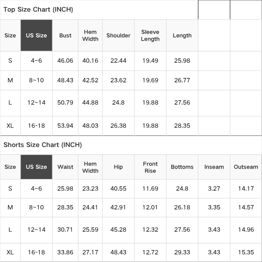
Task: Click the Sleeve Length column header
Action: point(150,35)
